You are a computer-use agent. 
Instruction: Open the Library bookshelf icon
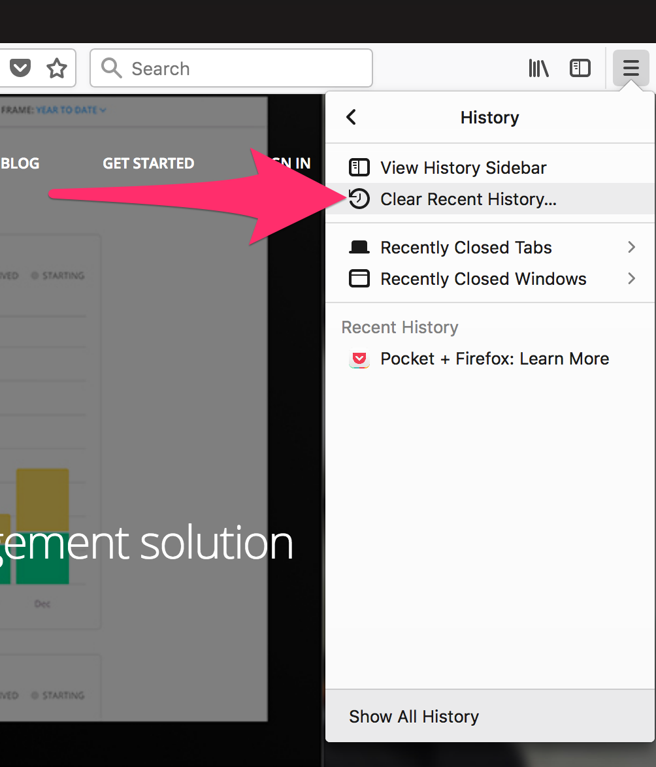point(538,68)
